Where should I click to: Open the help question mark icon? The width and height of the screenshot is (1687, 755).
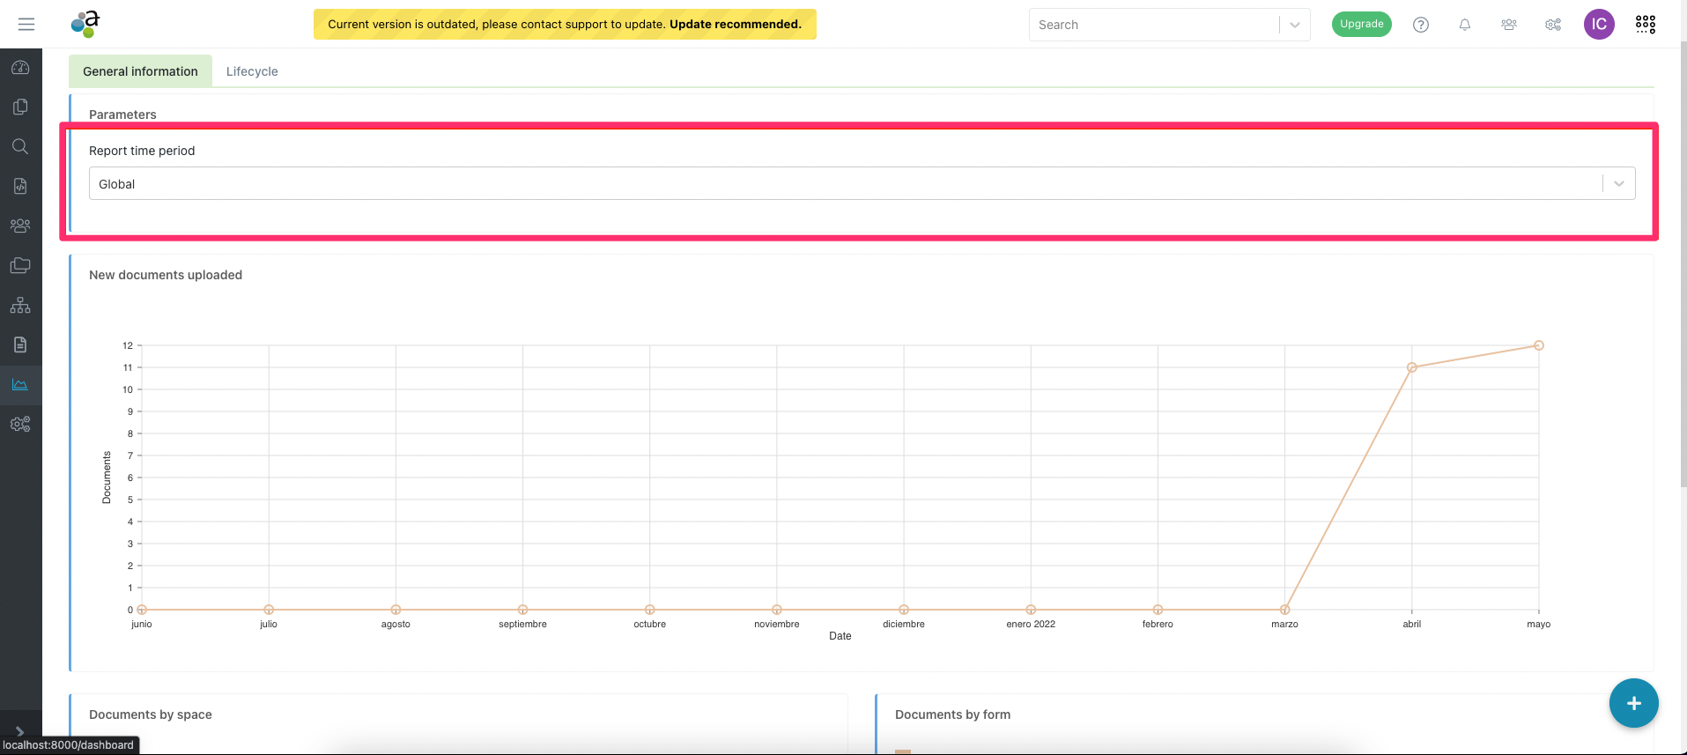tap(1420, 25)
